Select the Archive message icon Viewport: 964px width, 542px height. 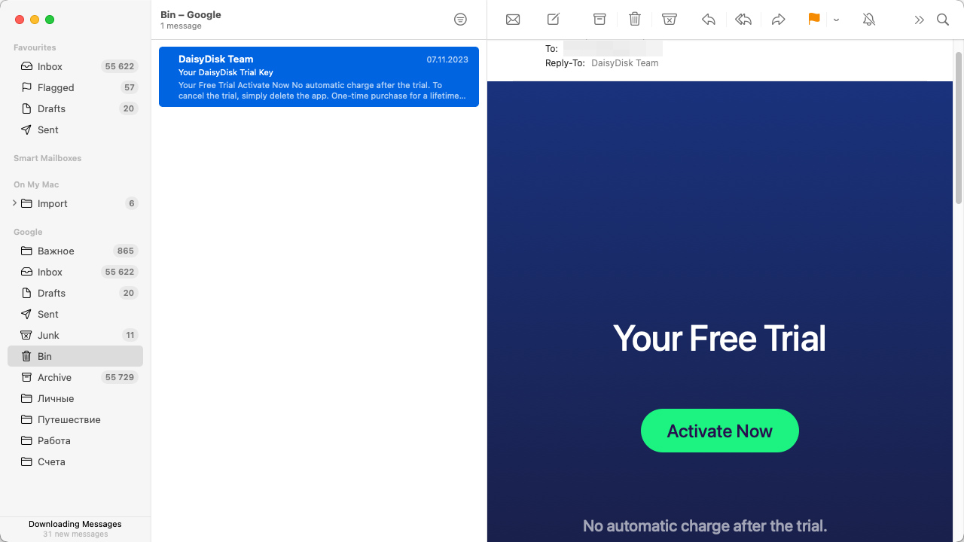pyautogui.click(x=599, y=20)
